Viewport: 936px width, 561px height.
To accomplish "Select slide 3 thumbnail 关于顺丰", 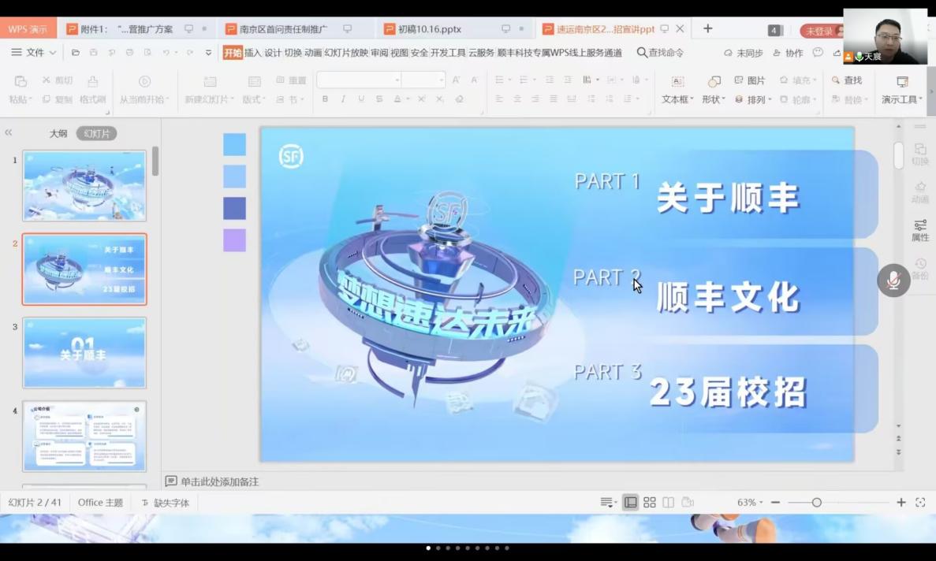I will [x=84, y=352].
